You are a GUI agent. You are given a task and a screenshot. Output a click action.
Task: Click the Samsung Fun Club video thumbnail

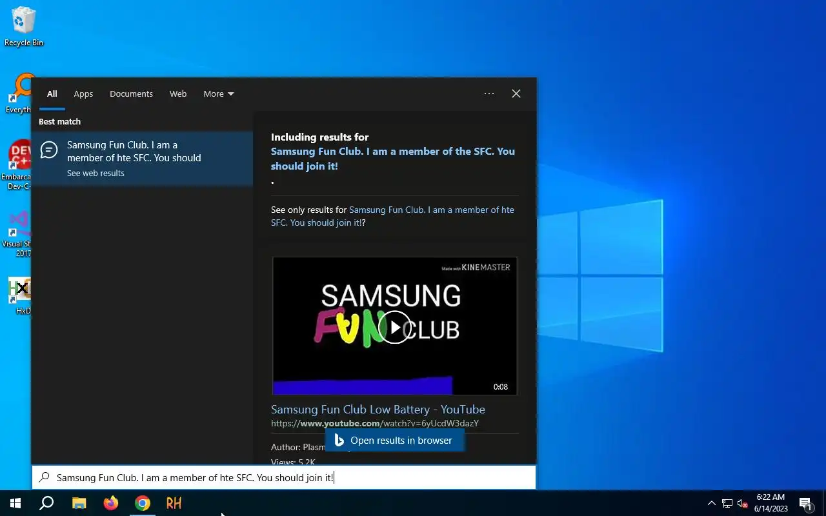coord(394,326)
